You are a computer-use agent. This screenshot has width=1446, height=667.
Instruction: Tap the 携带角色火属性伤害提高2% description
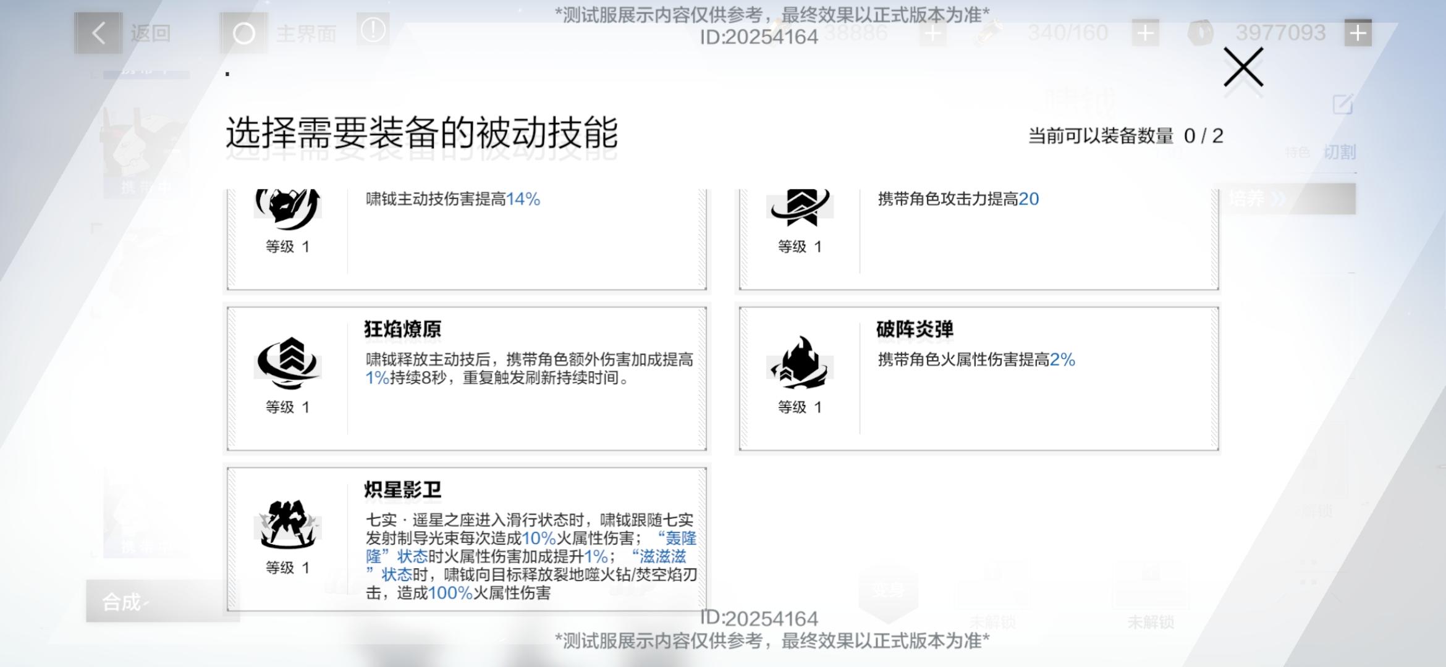tap(976, 359)
